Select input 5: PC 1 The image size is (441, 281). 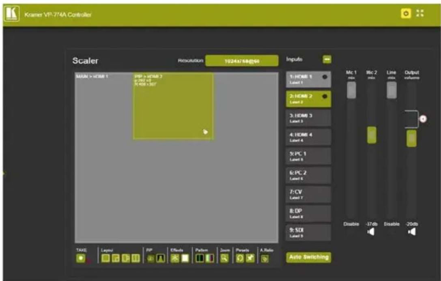coord(308,156)
